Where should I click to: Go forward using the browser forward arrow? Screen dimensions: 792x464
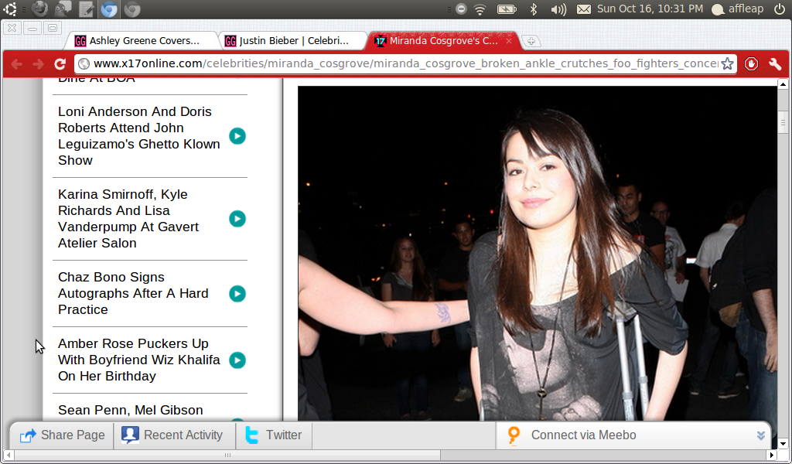coord(39,63)
